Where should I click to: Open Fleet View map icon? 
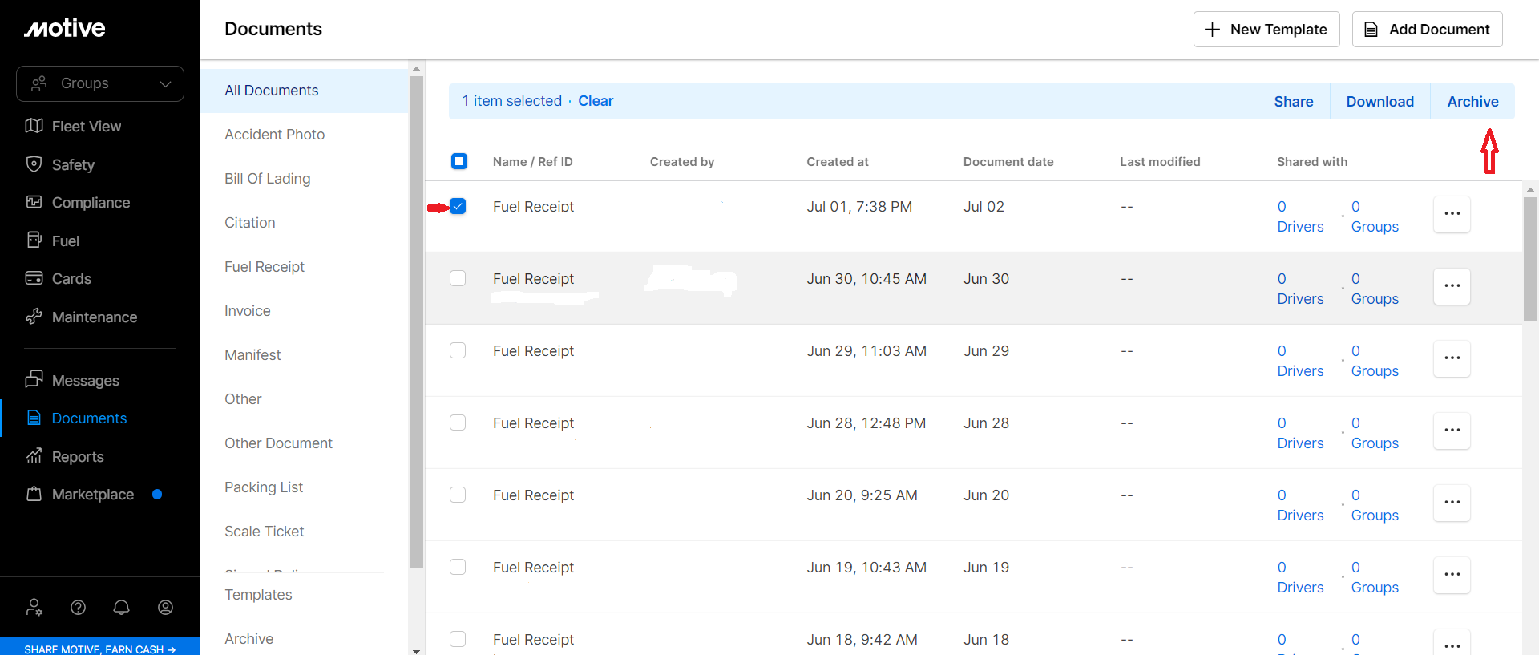[34, 126]
